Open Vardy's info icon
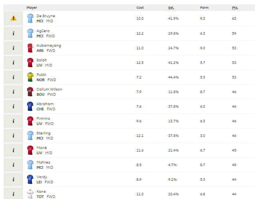This screenshot has height=199, width=255. click(14, 179)
